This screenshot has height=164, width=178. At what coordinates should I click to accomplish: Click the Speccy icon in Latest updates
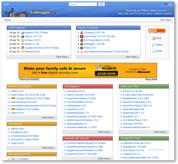(x=23, y=37)
